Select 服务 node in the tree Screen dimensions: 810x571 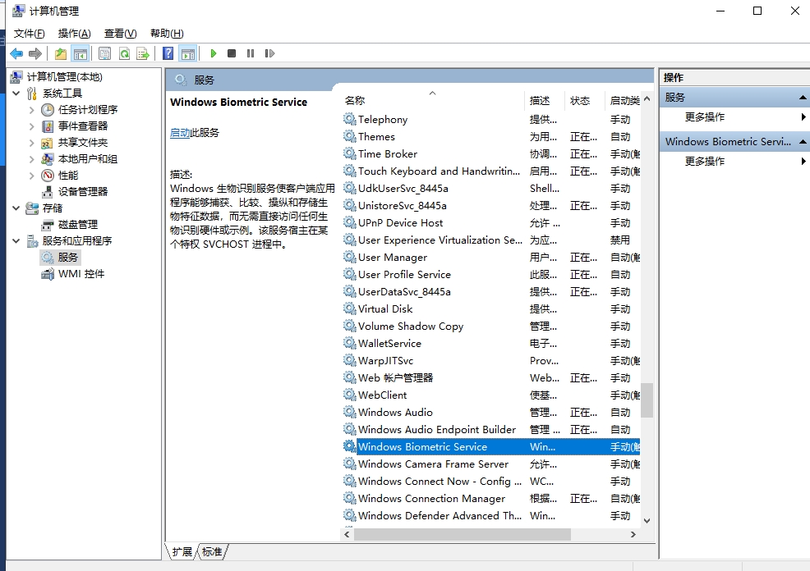coord(67,258)
